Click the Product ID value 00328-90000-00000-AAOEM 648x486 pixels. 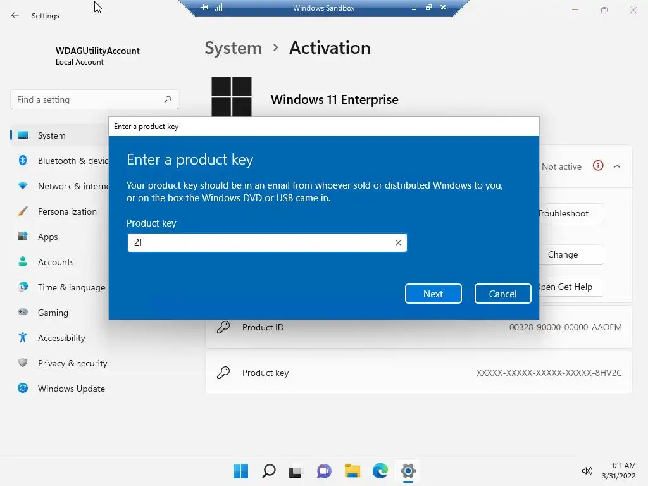565,327
